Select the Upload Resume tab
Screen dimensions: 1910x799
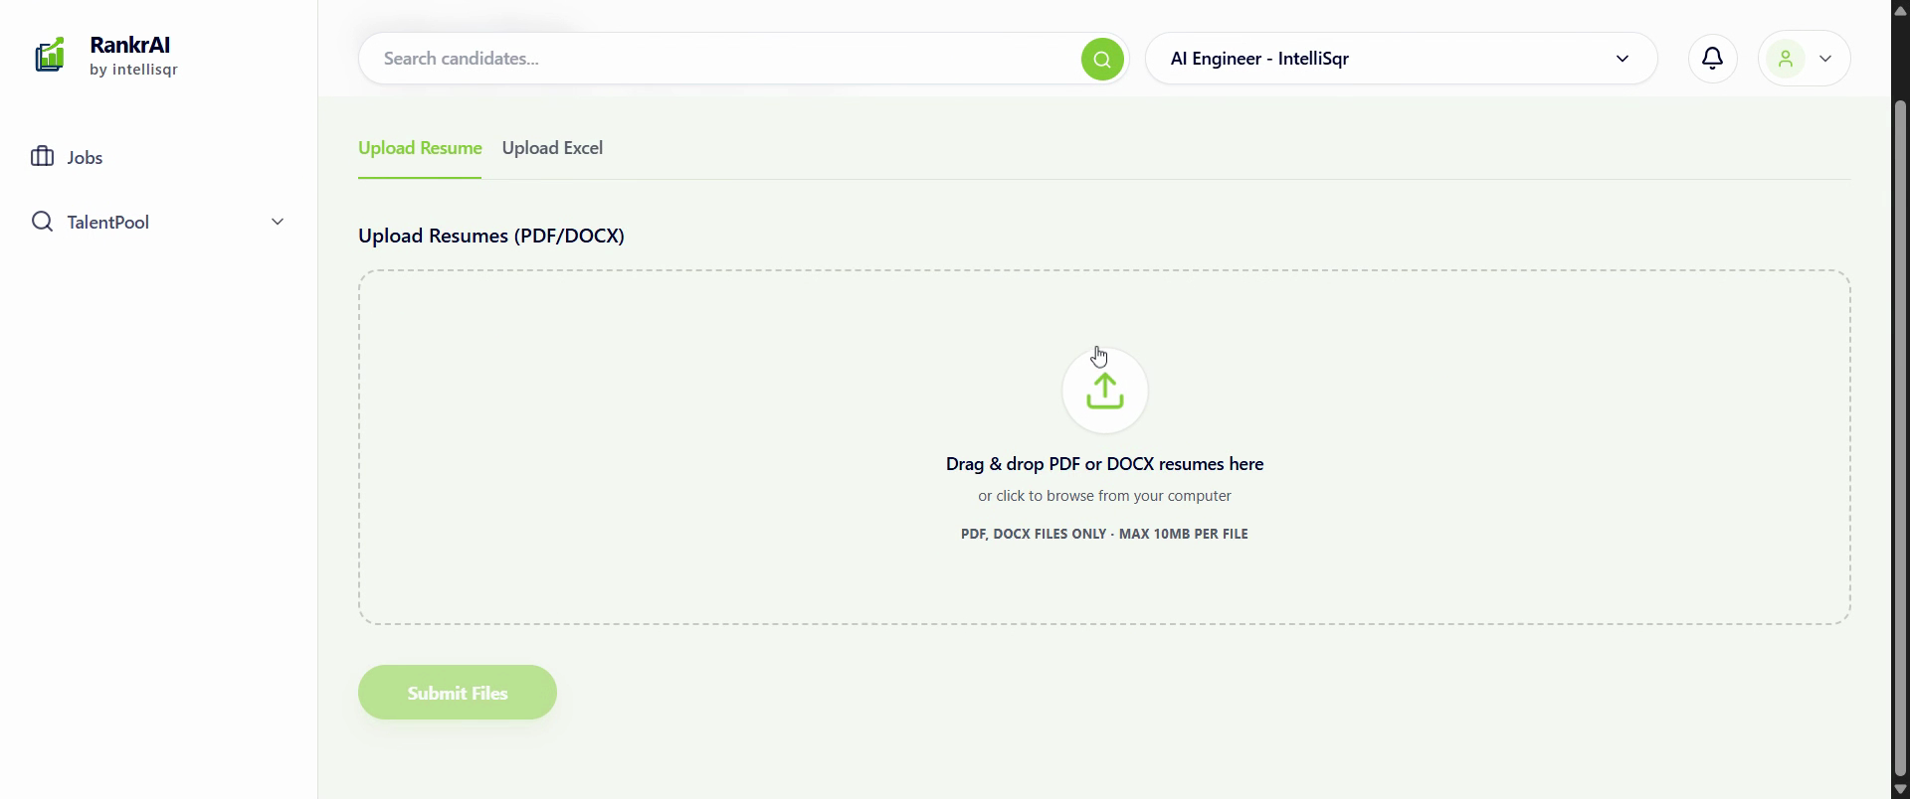(419, 147)
